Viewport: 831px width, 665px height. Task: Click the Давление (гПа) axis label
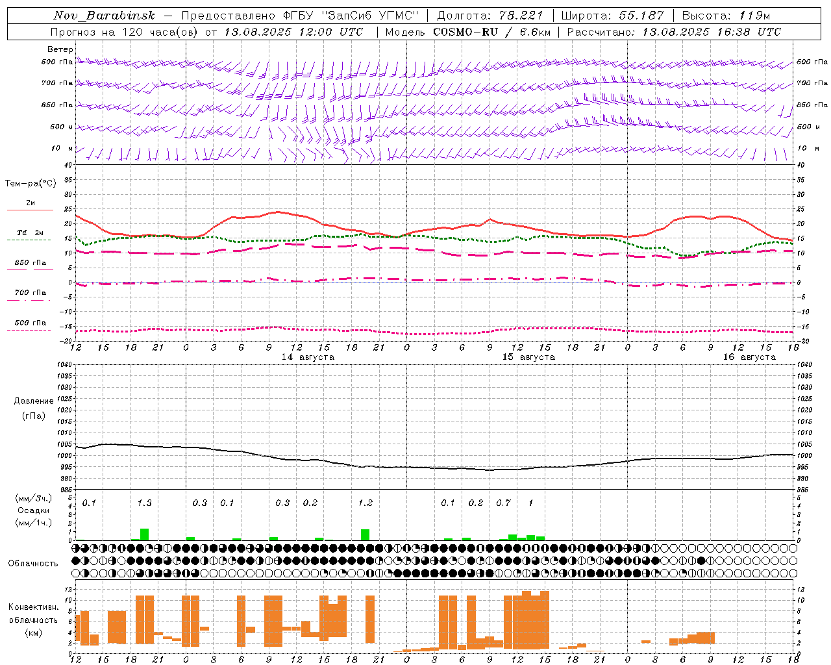click(x=33, y=408)
